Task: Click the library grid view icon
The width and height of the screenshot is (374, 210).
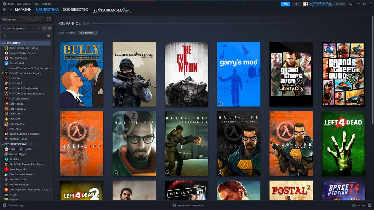Action: pos(49,19)
